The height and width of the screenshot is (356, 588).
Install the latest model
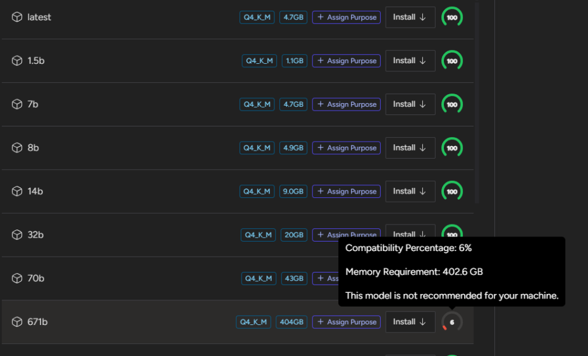point(410,17)
